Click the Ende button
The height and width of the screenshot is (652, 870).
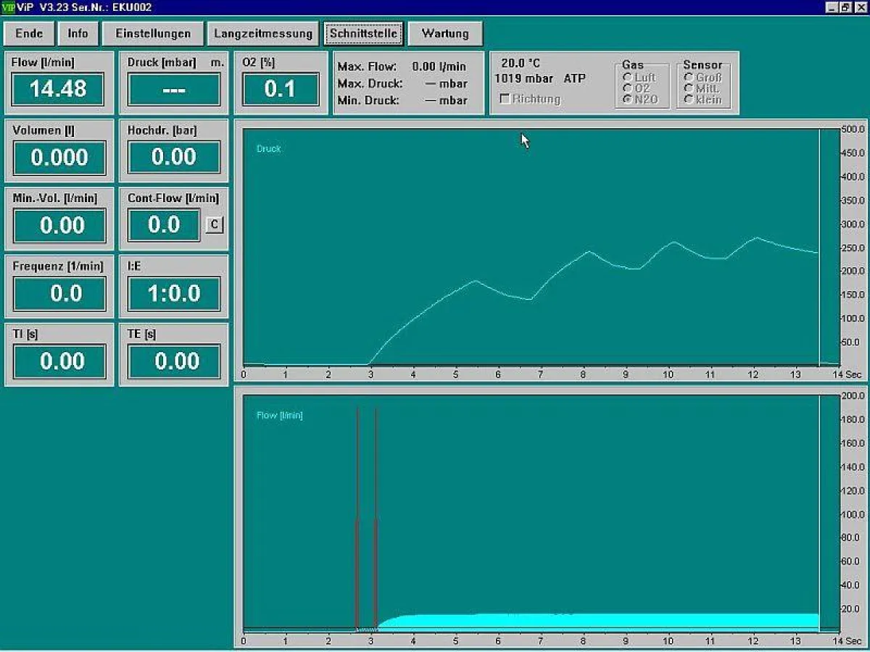tap(29, 33)
